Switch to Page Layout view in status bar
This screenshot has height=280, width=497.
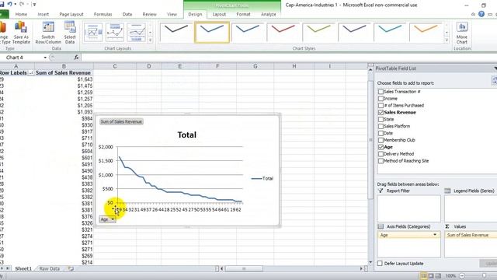431,276
